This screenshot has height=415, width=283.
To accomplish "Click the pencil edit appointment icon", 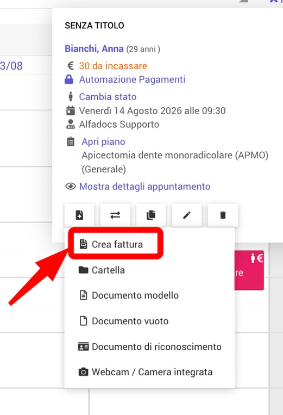I will (187, 215).
